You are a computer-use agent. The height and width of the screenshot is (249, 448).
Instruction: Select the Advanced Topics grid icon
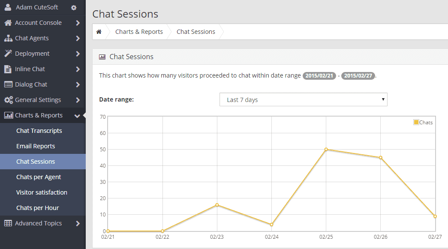[x=8, y=223]
